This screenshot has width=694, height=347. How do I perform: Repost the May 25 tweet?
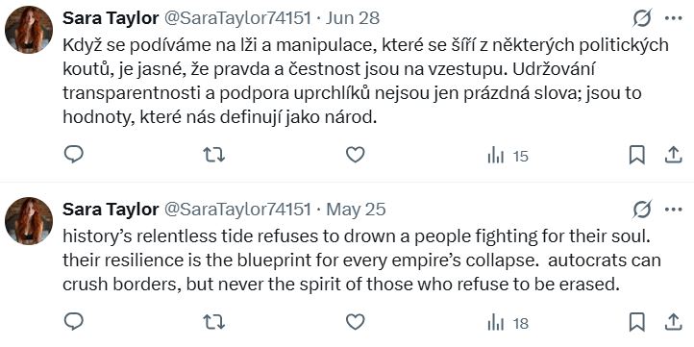(x=213, y=322)
